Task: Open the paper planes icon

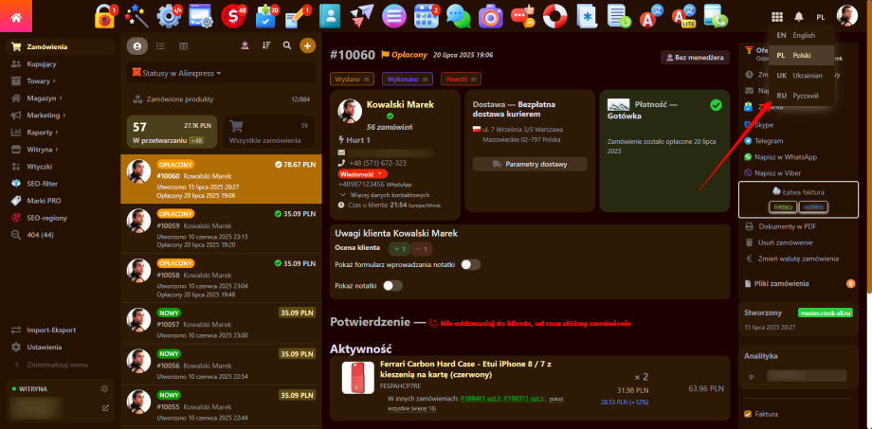Action: pos(362,16)
